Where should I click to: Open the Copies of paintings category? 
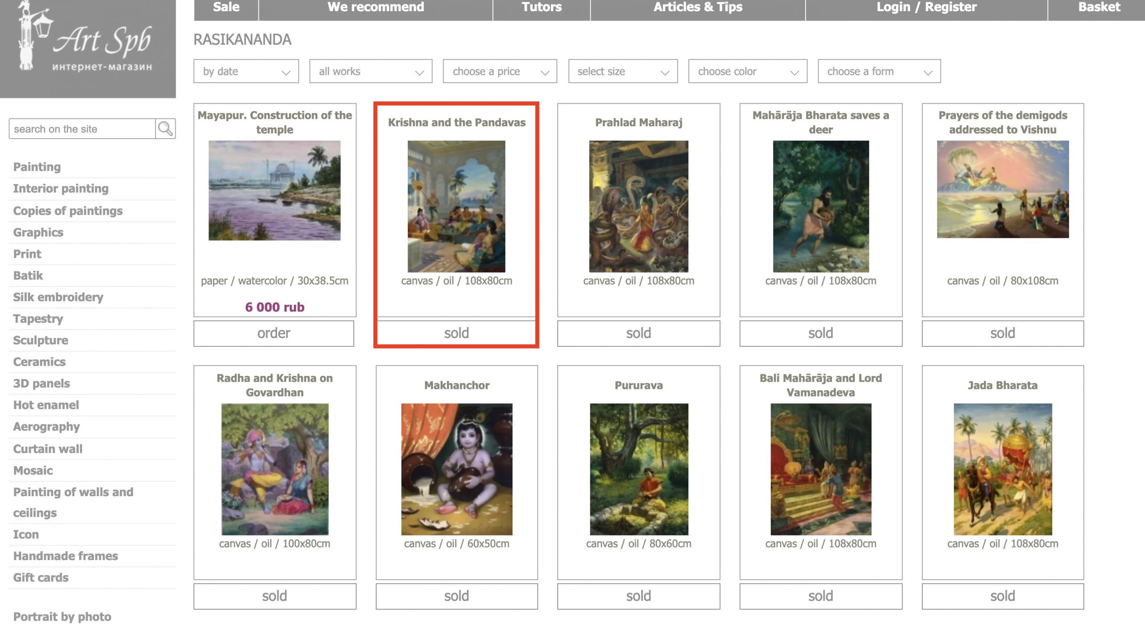coord(68,211)
